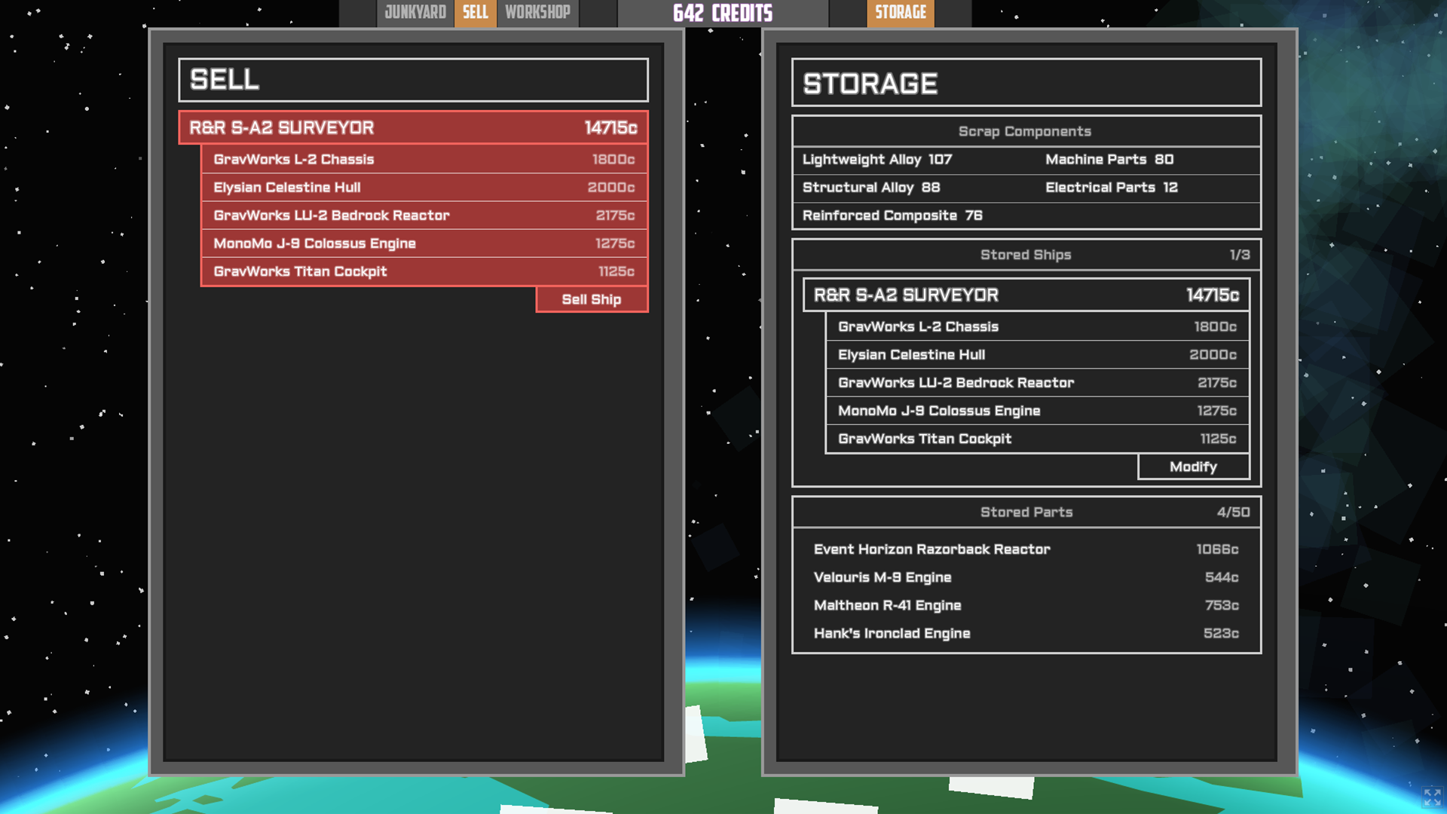The height and width of the screenshot is (814, 1447).
Task: Pick Elysian Celestine Hull in Storage panel
Action: pyautogui.click(x=1037, y=354)
